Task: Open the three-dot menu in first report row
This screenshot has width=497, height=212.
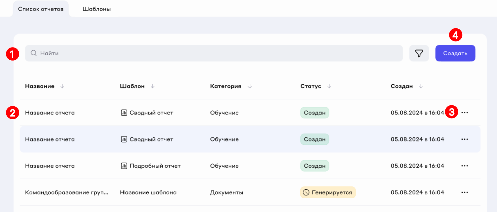Action: [x=465, y=113]
